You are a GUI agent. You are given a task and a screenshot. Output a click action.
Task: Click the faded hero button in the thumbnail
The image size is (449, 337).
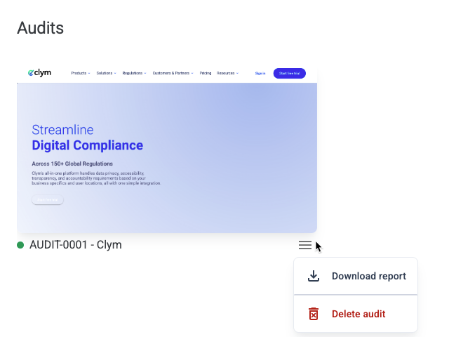point(48,199)
